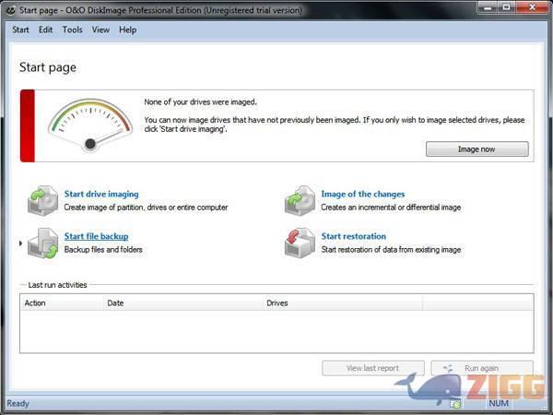Image resolution: width=553 pixels, height=415 pixels.
Task: Click the Drives column header
Action: (343, 302)
